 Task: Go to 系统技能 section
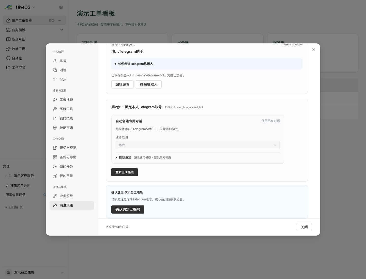tap(72, 100)
